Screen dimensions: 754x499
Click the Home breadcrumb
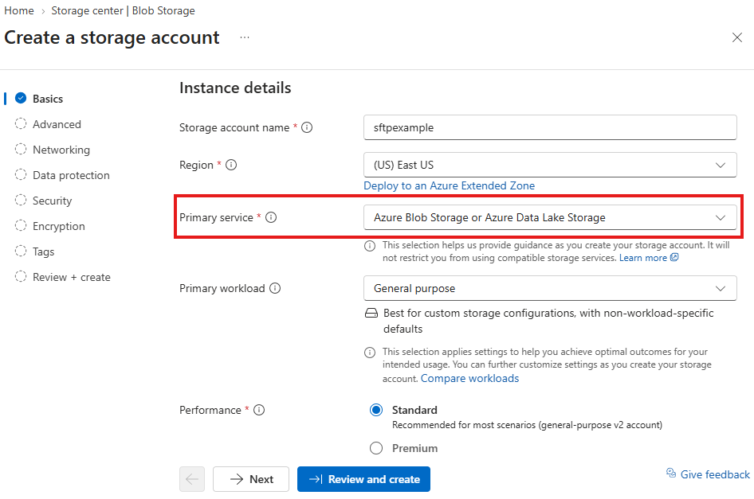pos(19,10)
